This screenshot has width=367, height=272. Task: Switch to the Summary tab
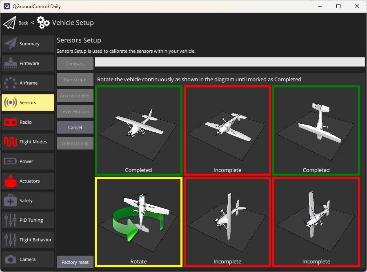click(x=28, y=44)
